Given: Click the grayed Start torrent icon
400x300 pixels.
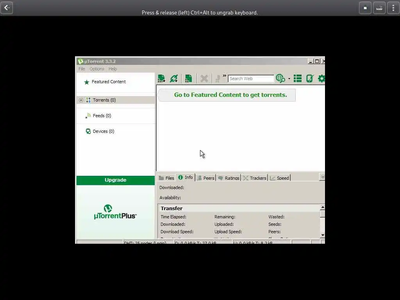Looking at the screenshot, I should point(218,79).
